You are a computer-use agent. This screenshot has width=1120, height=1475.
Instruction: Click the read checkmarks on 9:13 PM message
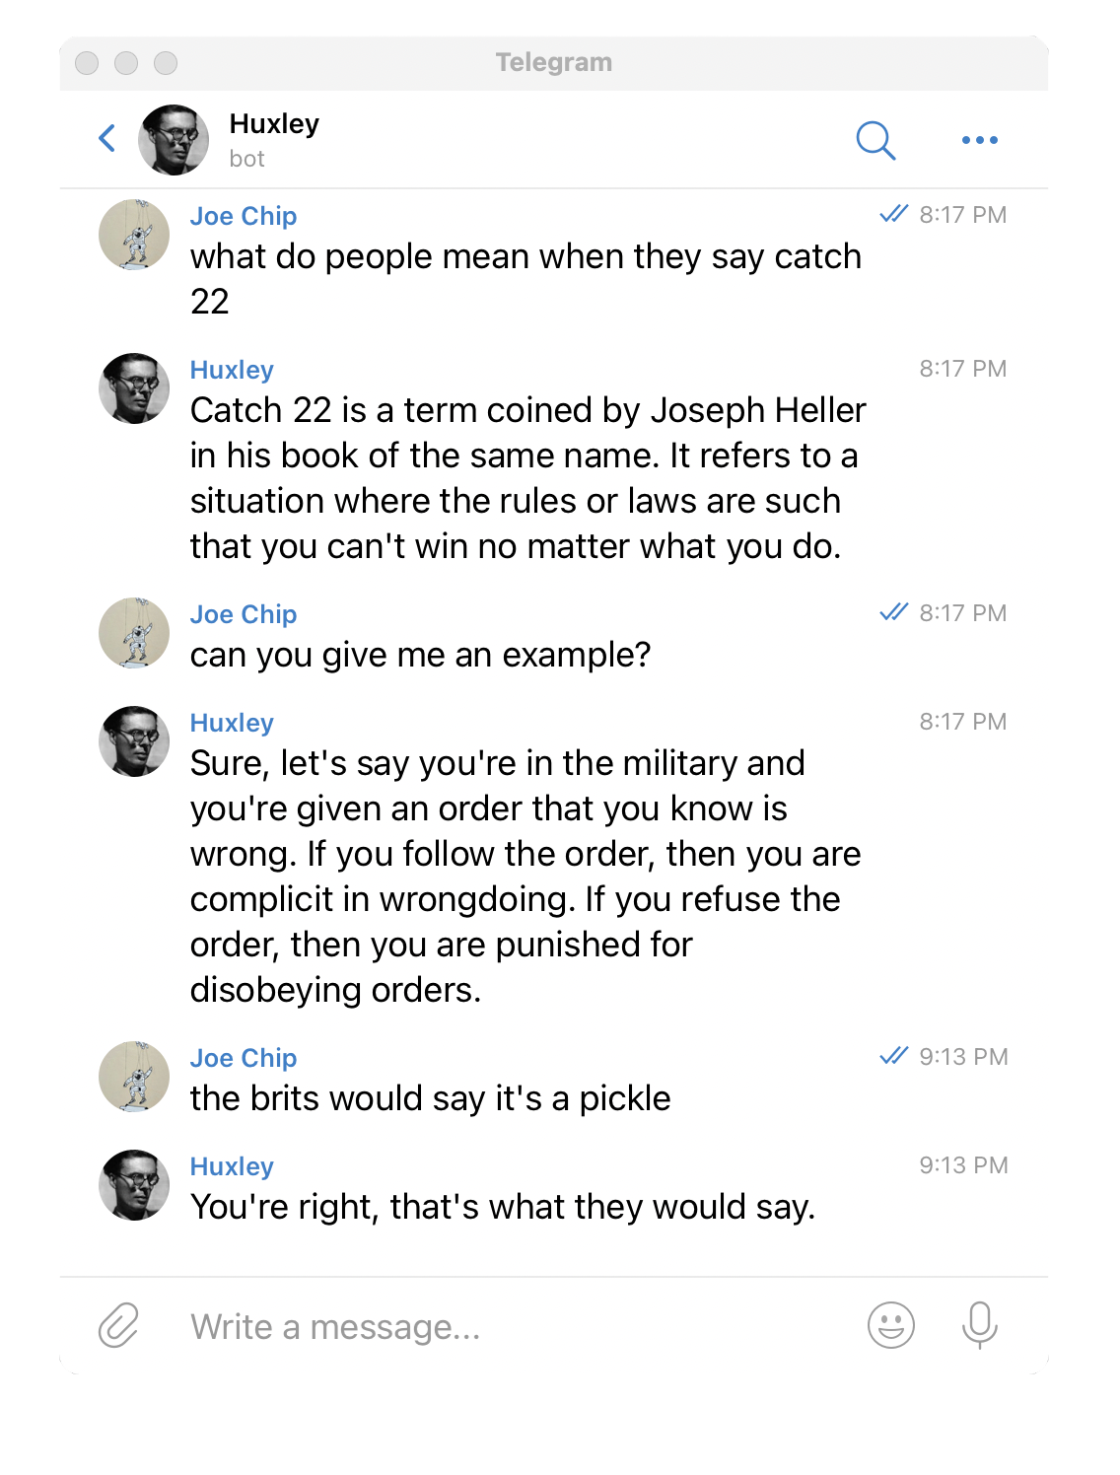(x=893, y=1056)
